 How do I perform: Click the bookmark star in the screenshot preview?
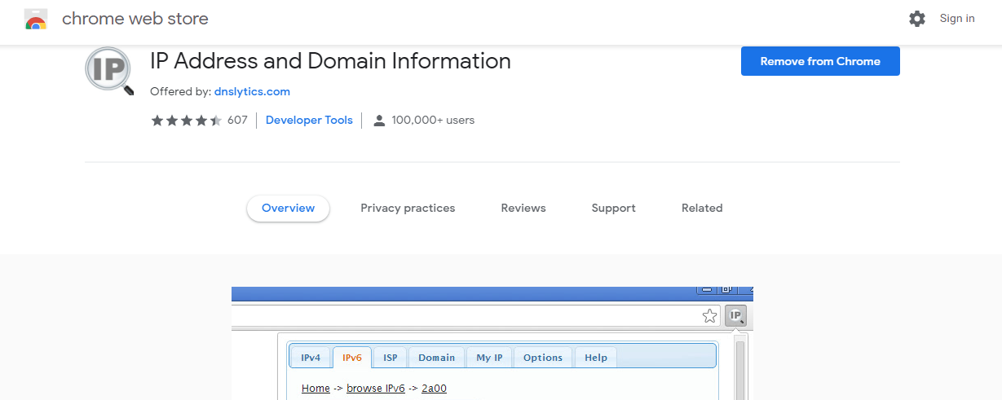(x=710, y=316)
